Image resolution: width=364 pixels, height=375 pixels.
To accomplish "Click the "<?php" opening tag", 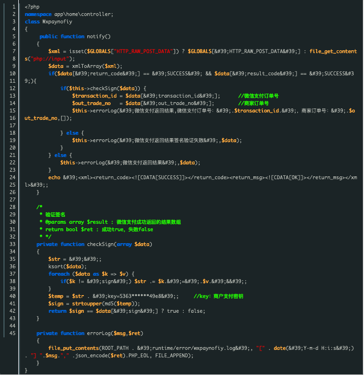I will pos(32,7).
